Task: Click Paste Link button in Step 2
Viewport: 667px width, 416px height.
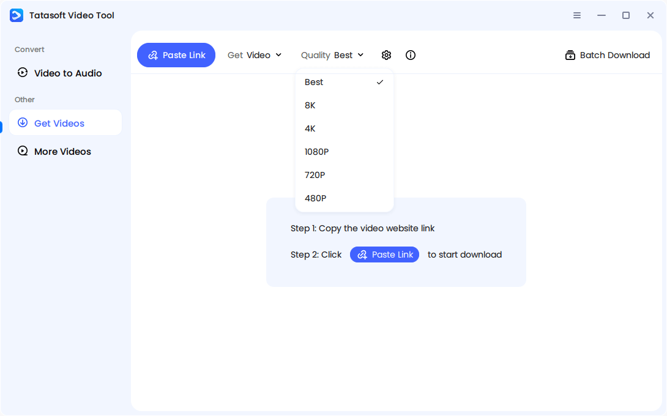Action: tap(384, 254)
